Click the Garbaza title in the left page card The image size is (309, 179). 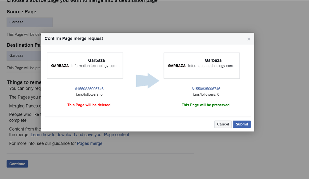96,60
